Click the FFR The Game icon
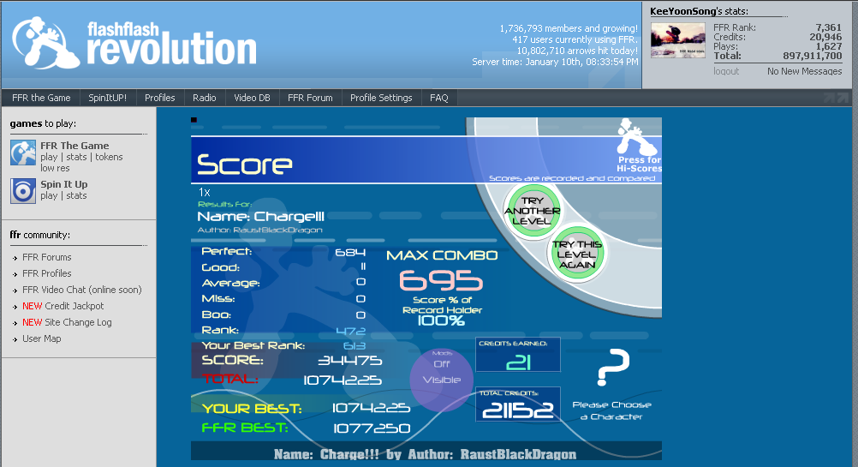 pyautogui.click(x=23, y=153)
